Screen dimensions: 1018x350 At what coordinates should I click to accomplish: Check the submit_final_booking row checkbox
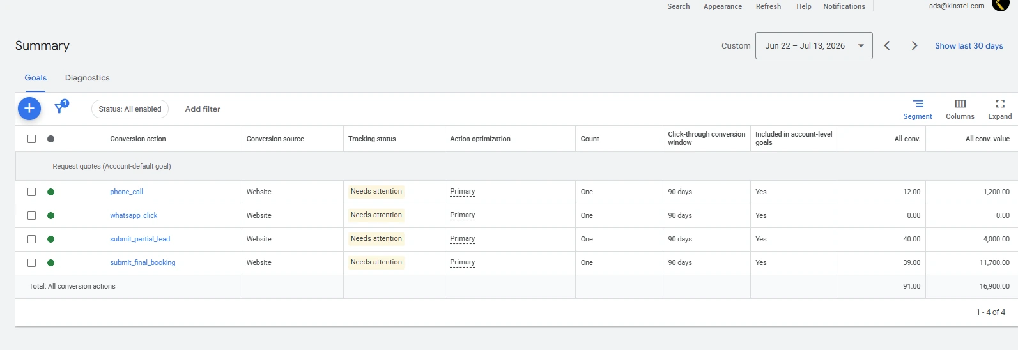pos(31,262)
